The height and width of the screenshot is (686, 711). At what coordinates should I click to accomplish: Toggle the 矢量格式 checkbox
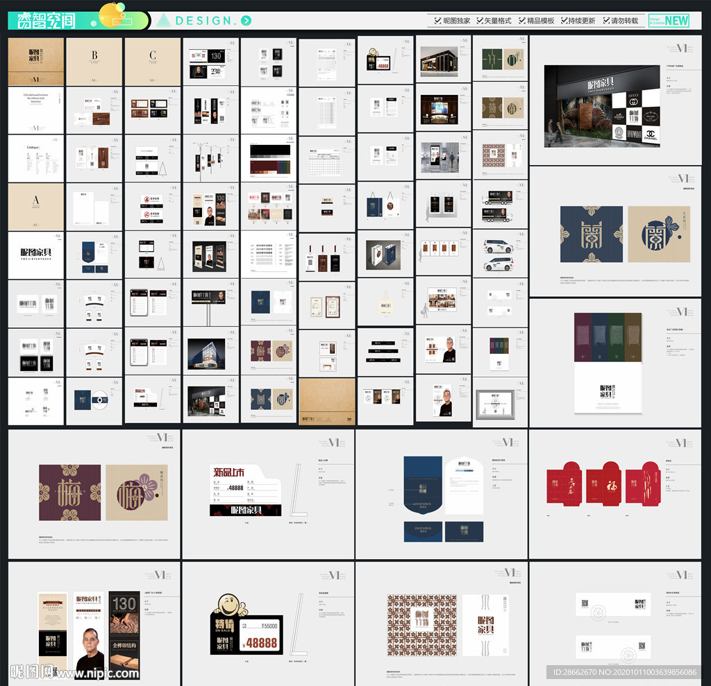[479, 21]
